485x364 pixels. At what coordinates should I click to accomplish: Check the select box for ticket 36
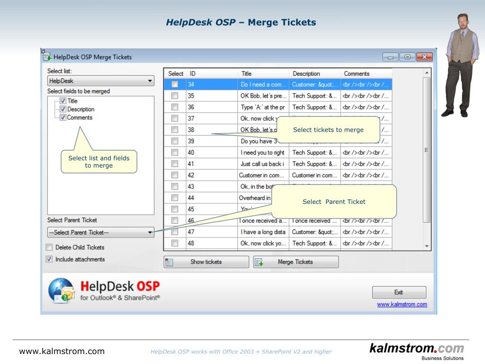[x=175, y=107]
